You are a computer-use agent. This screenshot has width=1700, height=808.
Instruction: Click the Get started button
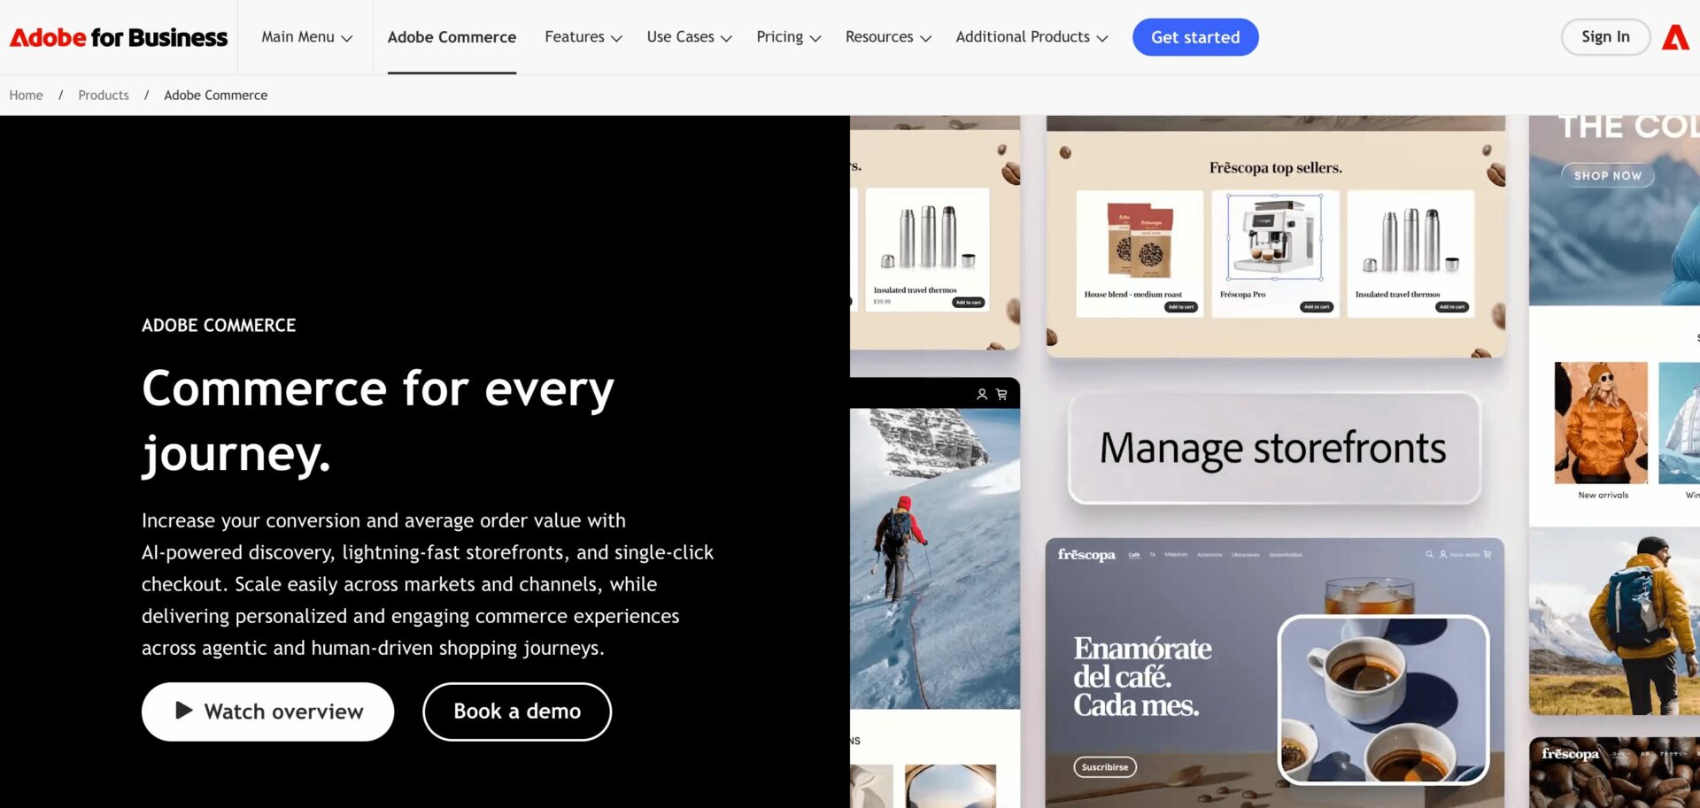click(1195, 37)
